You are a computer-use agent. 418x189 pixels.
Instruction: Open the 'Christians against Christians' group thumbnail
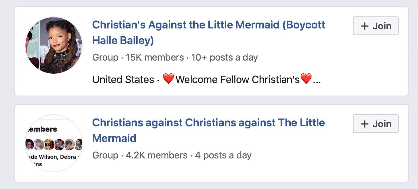click(x=53, y=143)
